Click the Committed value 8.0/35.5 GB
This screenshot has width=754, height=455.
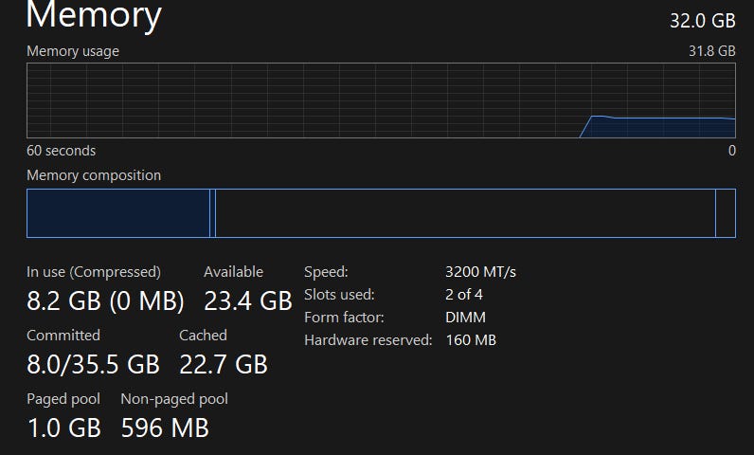click(x=93, y=364)
